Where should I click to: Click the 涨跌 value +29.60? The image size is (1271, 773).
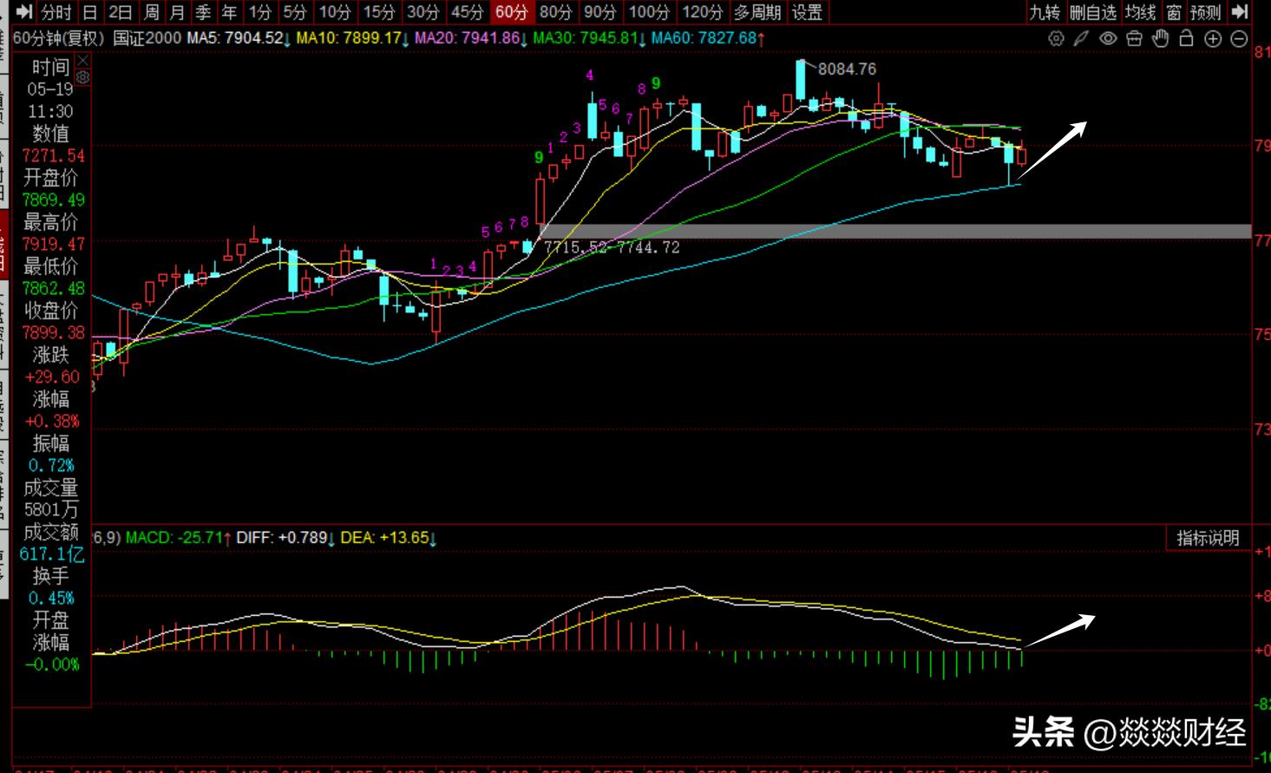tap(52, 377)
